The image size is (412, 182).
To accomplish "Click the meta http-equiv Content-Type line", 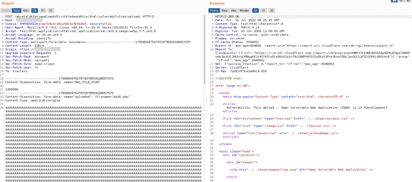I will tap(286, 97).
